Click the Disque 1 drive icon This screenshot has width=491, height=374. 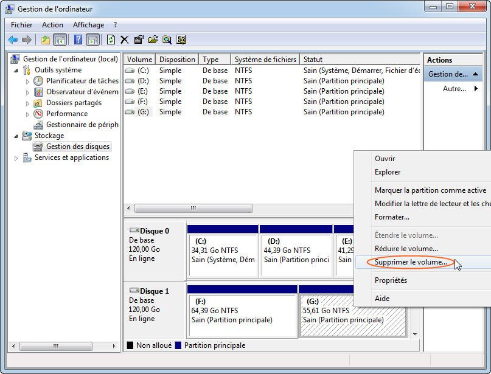(x=134, y=290)
